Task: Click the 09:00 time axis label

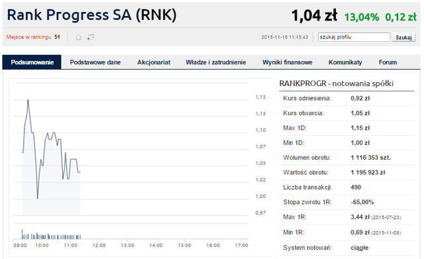Action: tap(21, 246)
